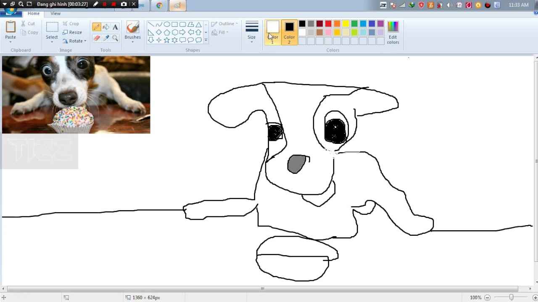Viewport: 538px width, 302px height.
Task: Pick the yellow color swatch
Action: (345, 24)
